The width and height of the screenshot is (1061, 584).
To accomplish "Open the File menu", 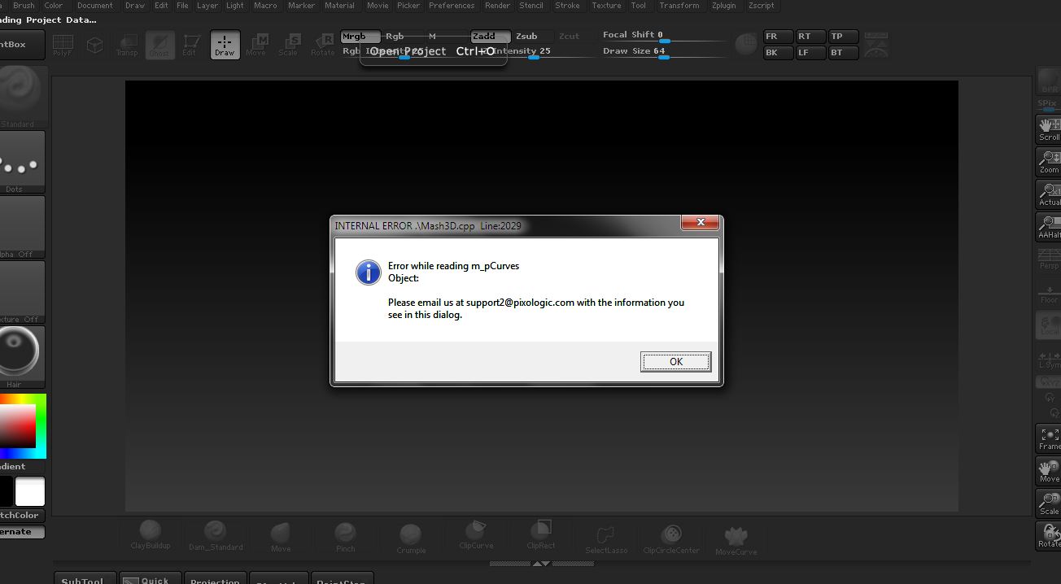I will [182, 6].
